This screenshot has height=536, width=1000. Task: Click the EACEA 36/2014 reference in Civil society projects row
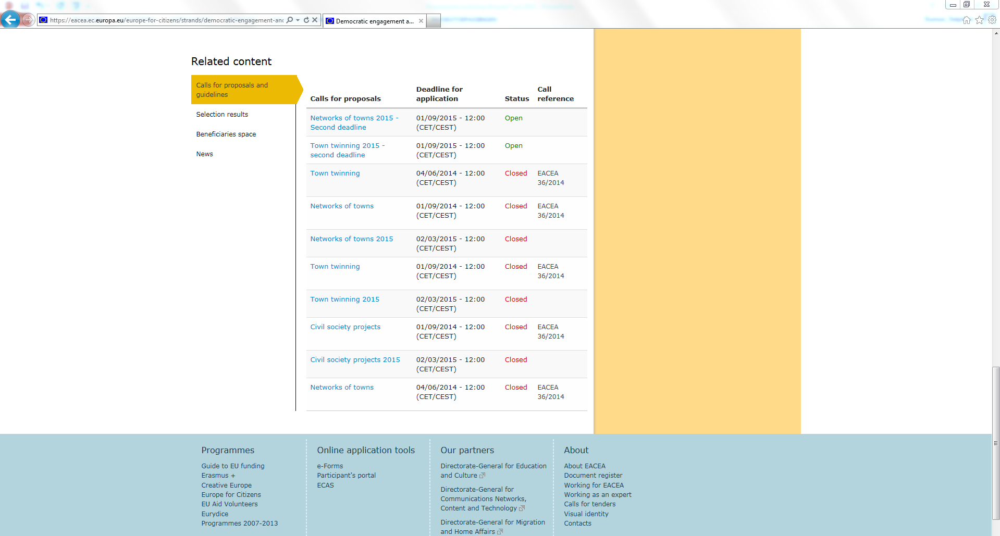coord(551,332)
